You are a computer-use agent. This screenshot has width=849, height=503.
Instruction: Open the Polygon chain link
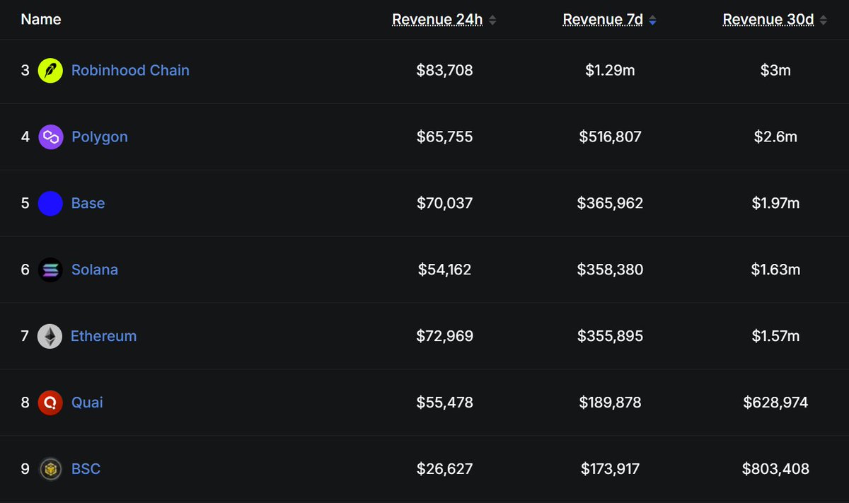point(100,137)
